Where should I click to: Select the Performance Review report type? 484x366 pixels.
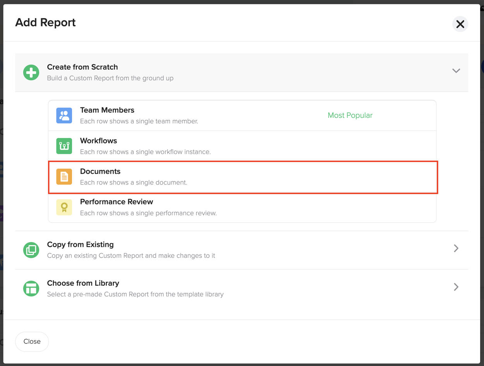click(x=242, y=207)
